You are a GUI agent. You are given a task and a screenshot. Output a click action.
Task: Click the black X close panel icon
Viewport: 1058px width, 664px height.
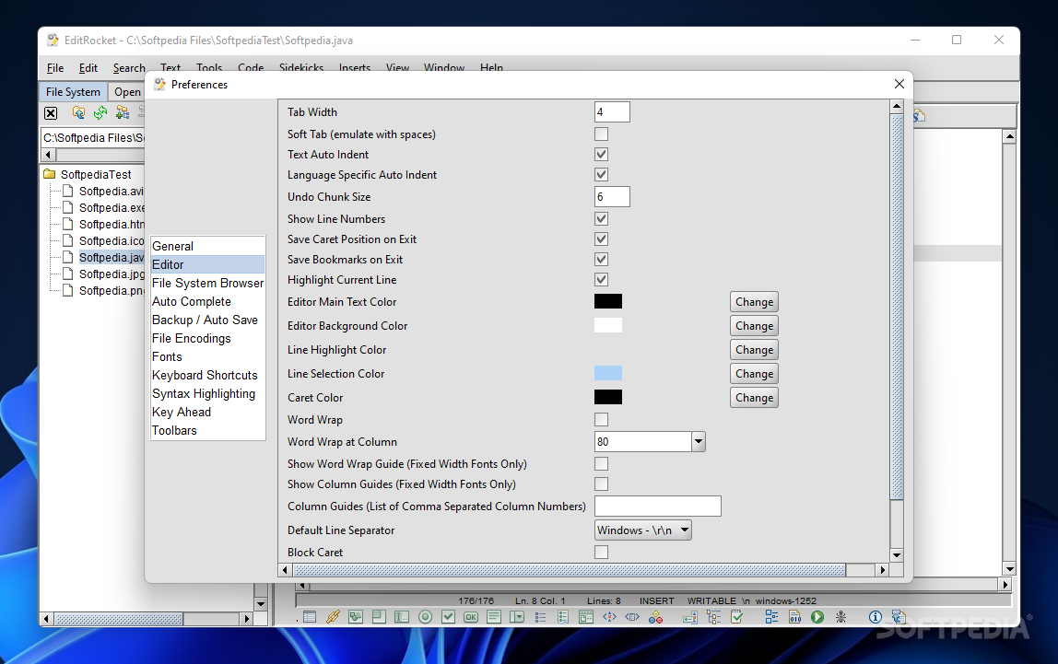point(51,113)
